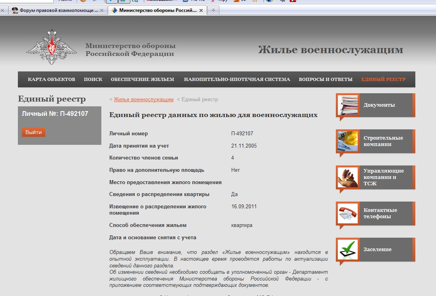The height and width of the screenshot is (296, 436).
Task: Click the Заселение green checkmark icon
Action: (348, 250)
